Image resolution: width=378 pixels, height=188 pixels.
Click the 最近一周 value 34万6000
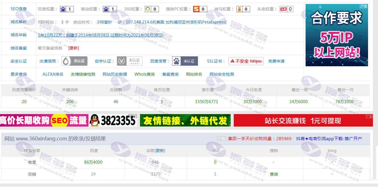[298, 102]
